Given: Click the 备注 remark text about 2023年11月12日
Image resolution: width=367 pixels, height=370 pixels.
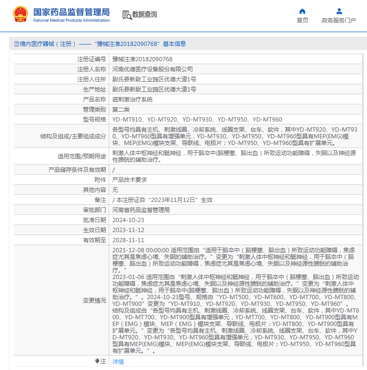Looking at the screenshot, I should (162, 200).
